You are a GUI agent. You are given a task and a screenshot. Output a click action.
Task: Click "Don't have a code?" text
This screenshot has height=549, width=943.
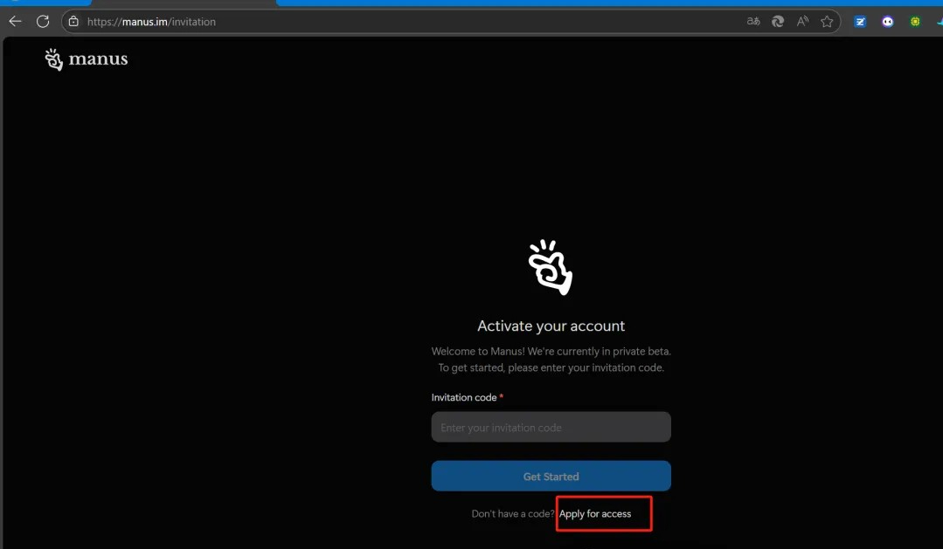click(513, 513)
